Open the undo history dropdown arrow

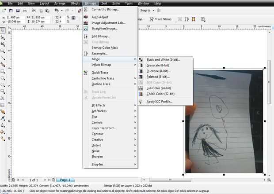coord(62,11)
